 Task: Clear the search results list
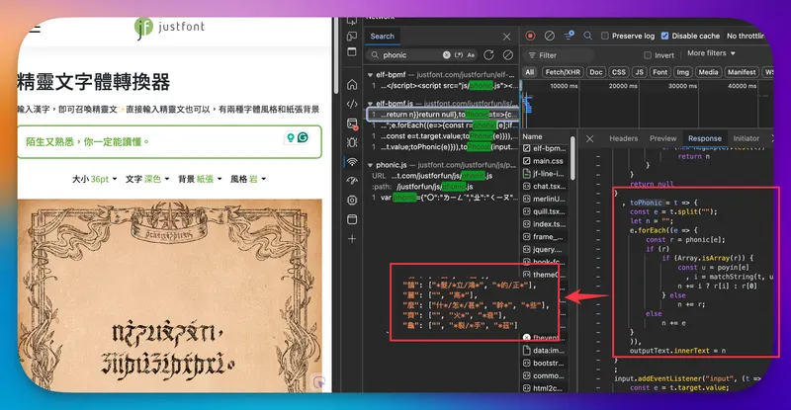(x=508, y=55)
